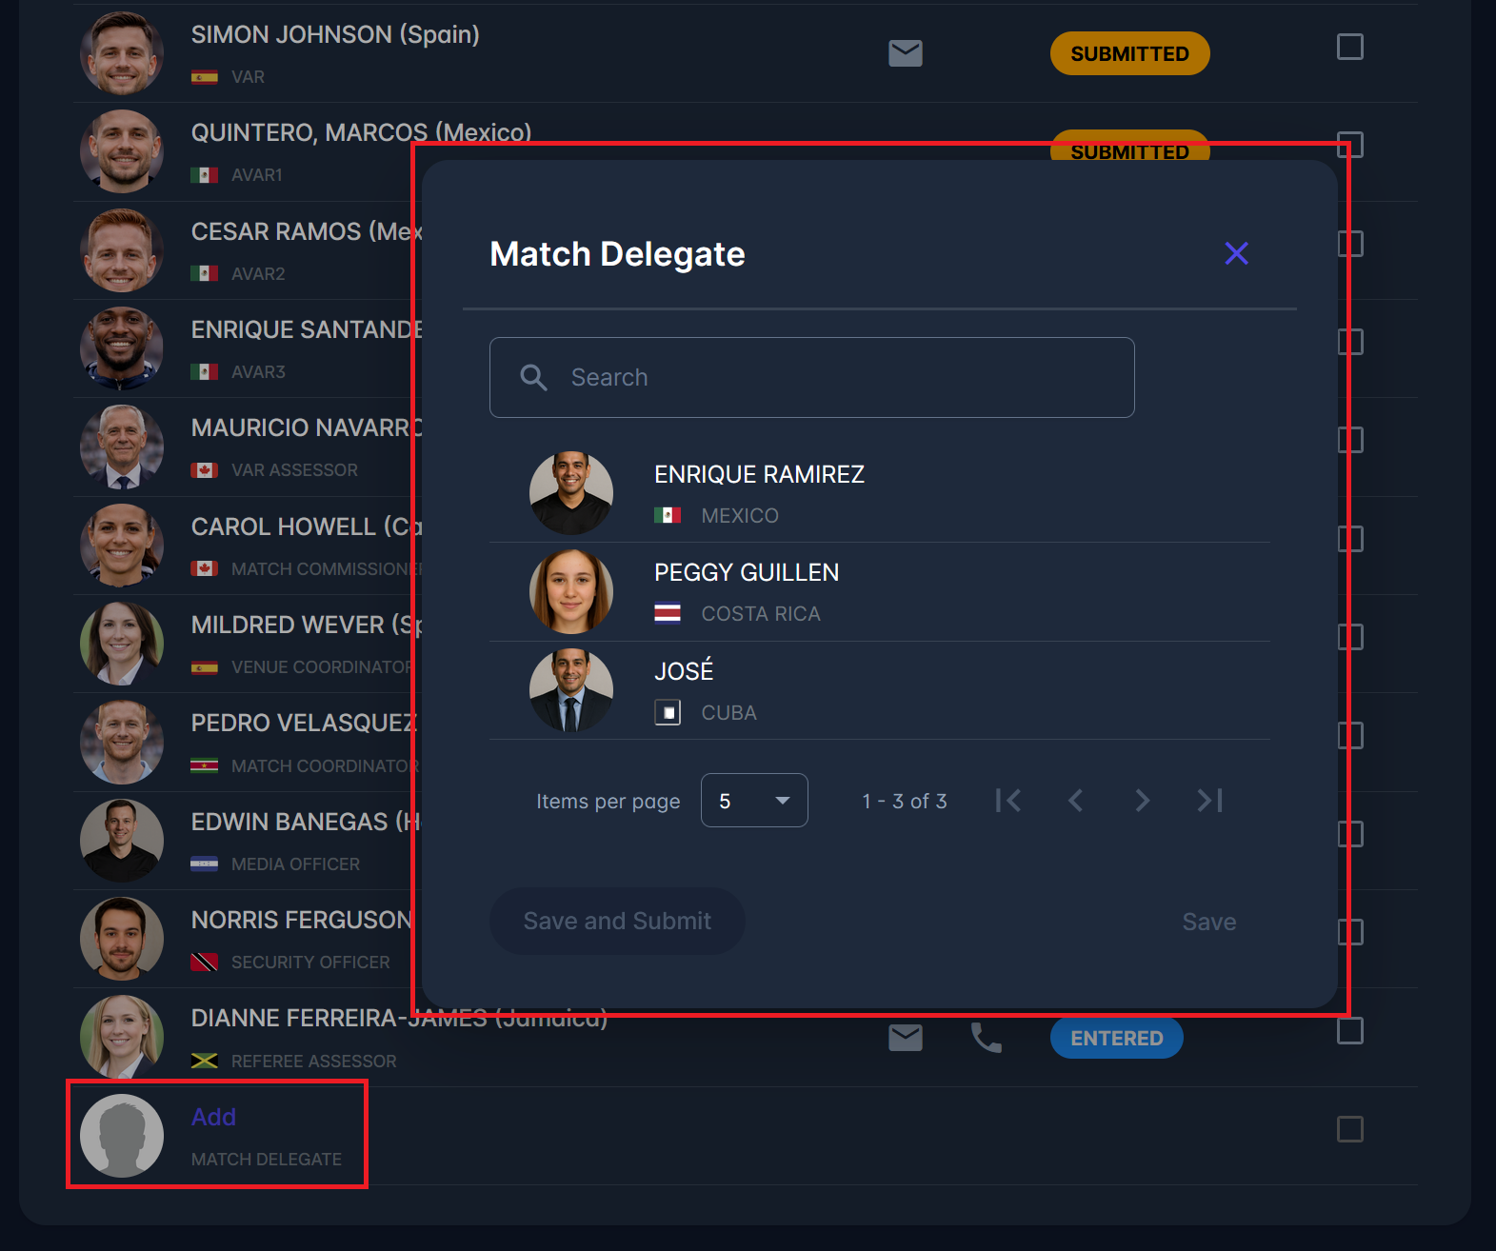Click the Add match delegate link

(213, 1117)
